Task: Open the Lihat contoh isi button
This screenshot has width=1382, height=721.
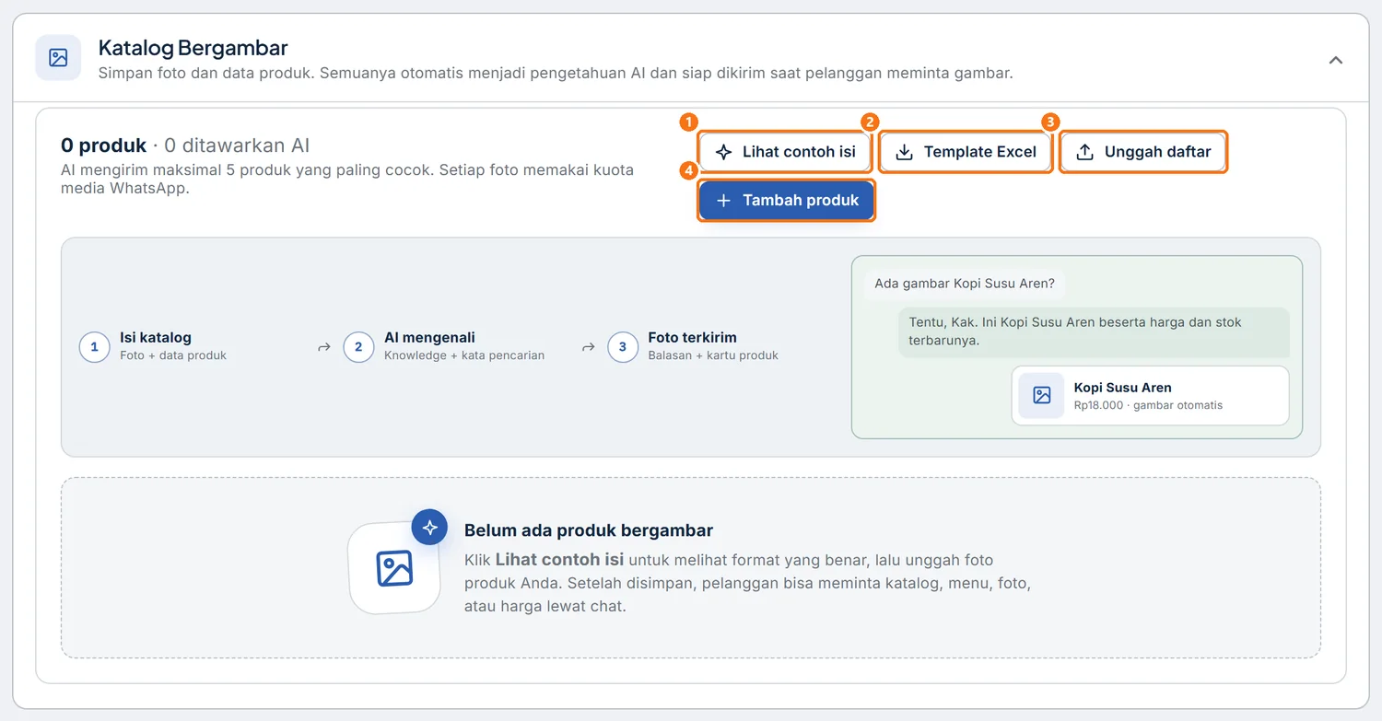Action: (785, 152)
